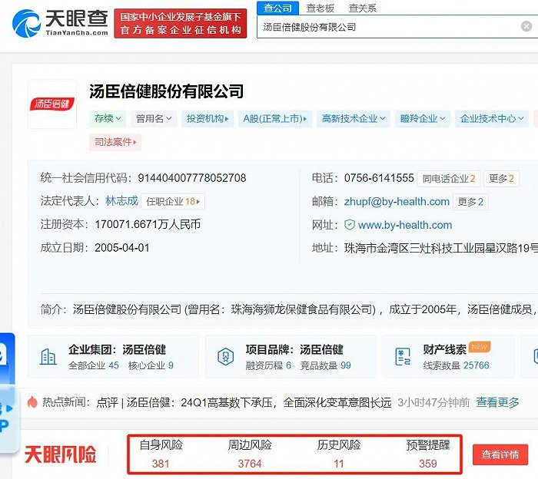Open the hot news headline 点评 | 汤臣倍健
The image size is (538, 479).
[244, 402]
